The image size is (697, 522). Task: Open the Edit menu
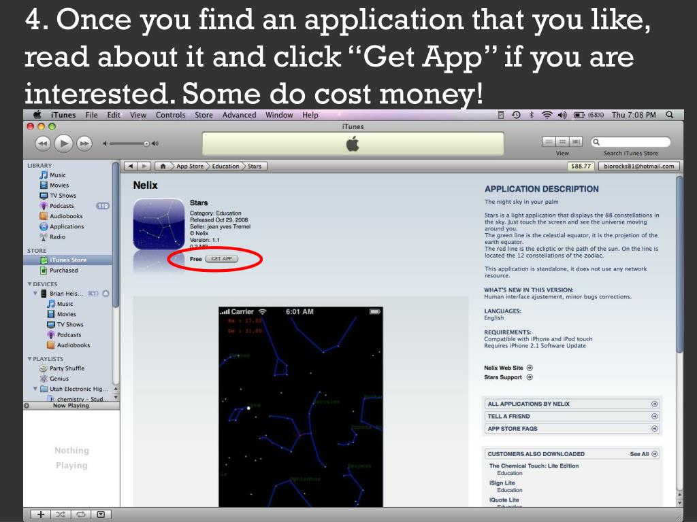pos(114,115)
